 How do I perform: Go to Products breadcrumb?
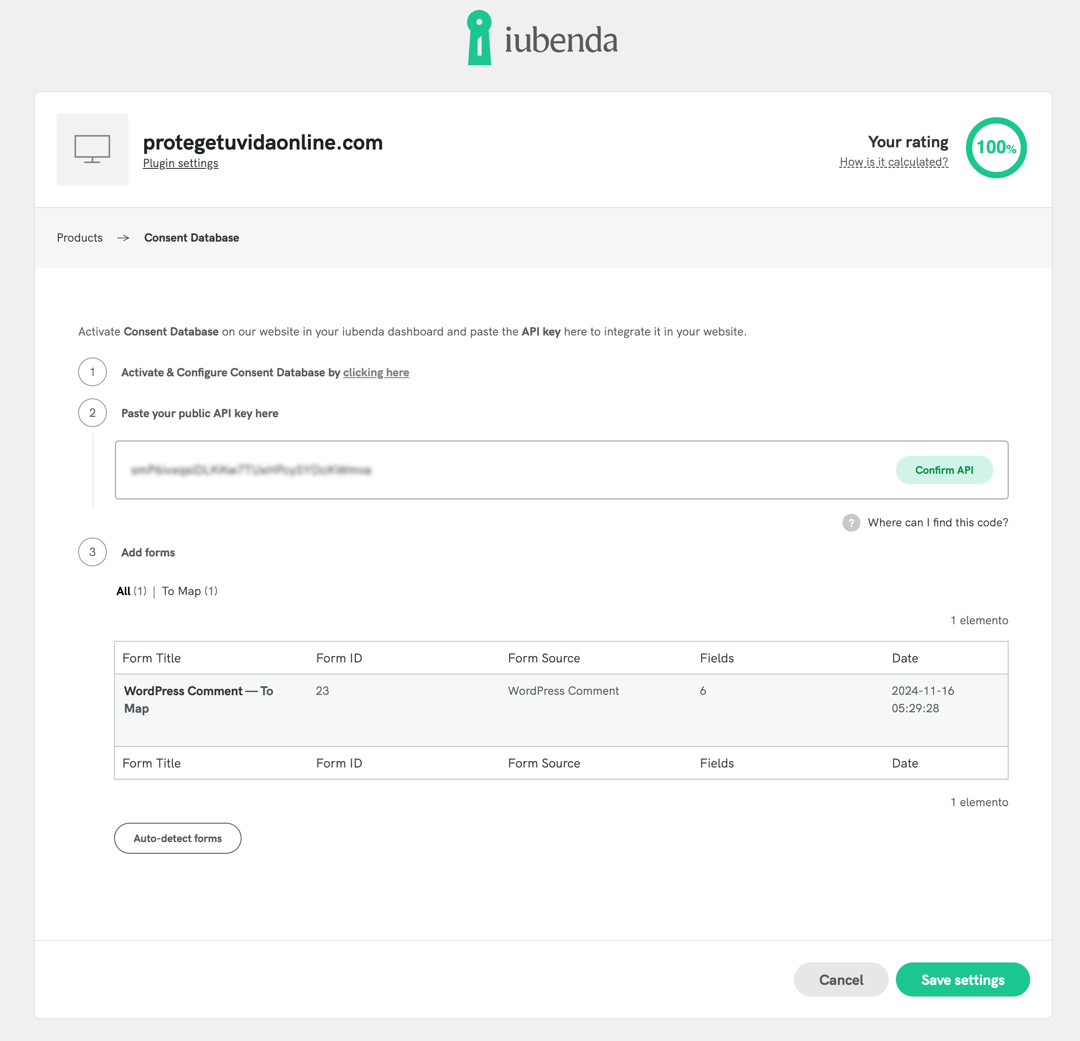[80, 238]
